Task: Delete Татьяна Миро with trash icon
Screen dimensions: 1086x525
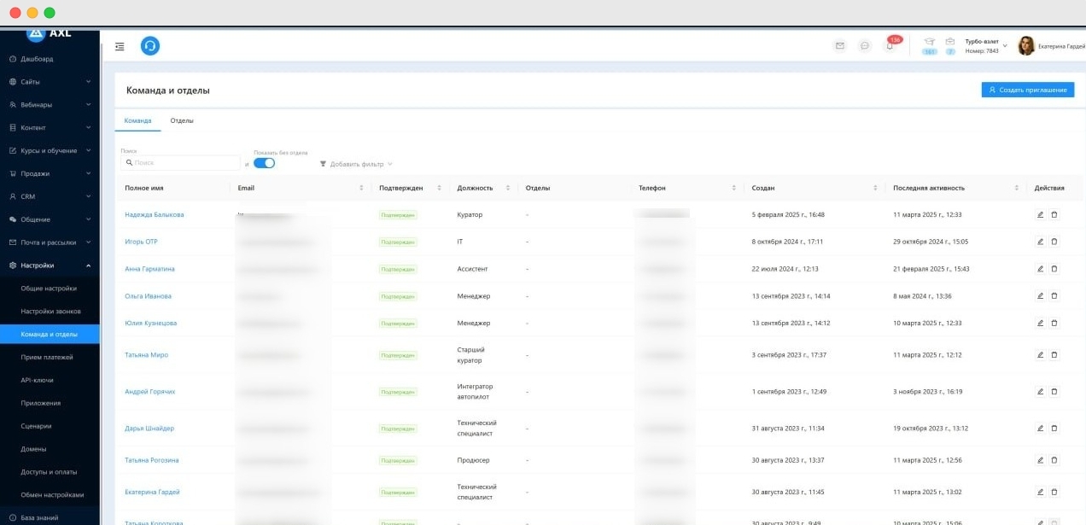Action: (x=1054, y=355)
